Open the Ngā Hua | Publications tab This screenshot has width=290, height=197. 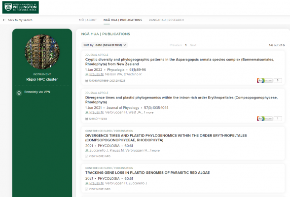[x=123, y=20]
